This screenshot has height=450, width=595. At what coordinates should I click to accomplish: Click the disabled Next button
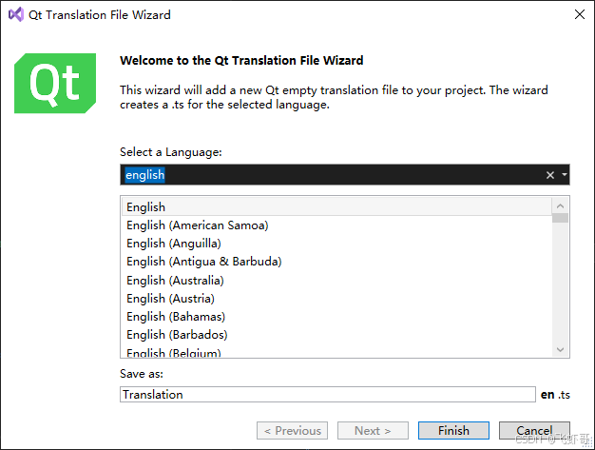pyautogui.click(x=373, y=430)
